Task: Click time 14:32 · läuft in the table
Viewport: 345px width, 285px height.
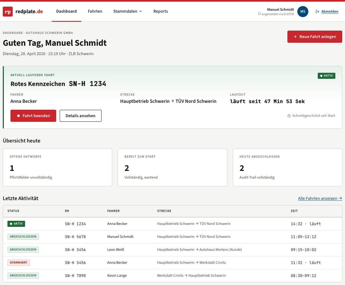Action: [x=306, y=224]
